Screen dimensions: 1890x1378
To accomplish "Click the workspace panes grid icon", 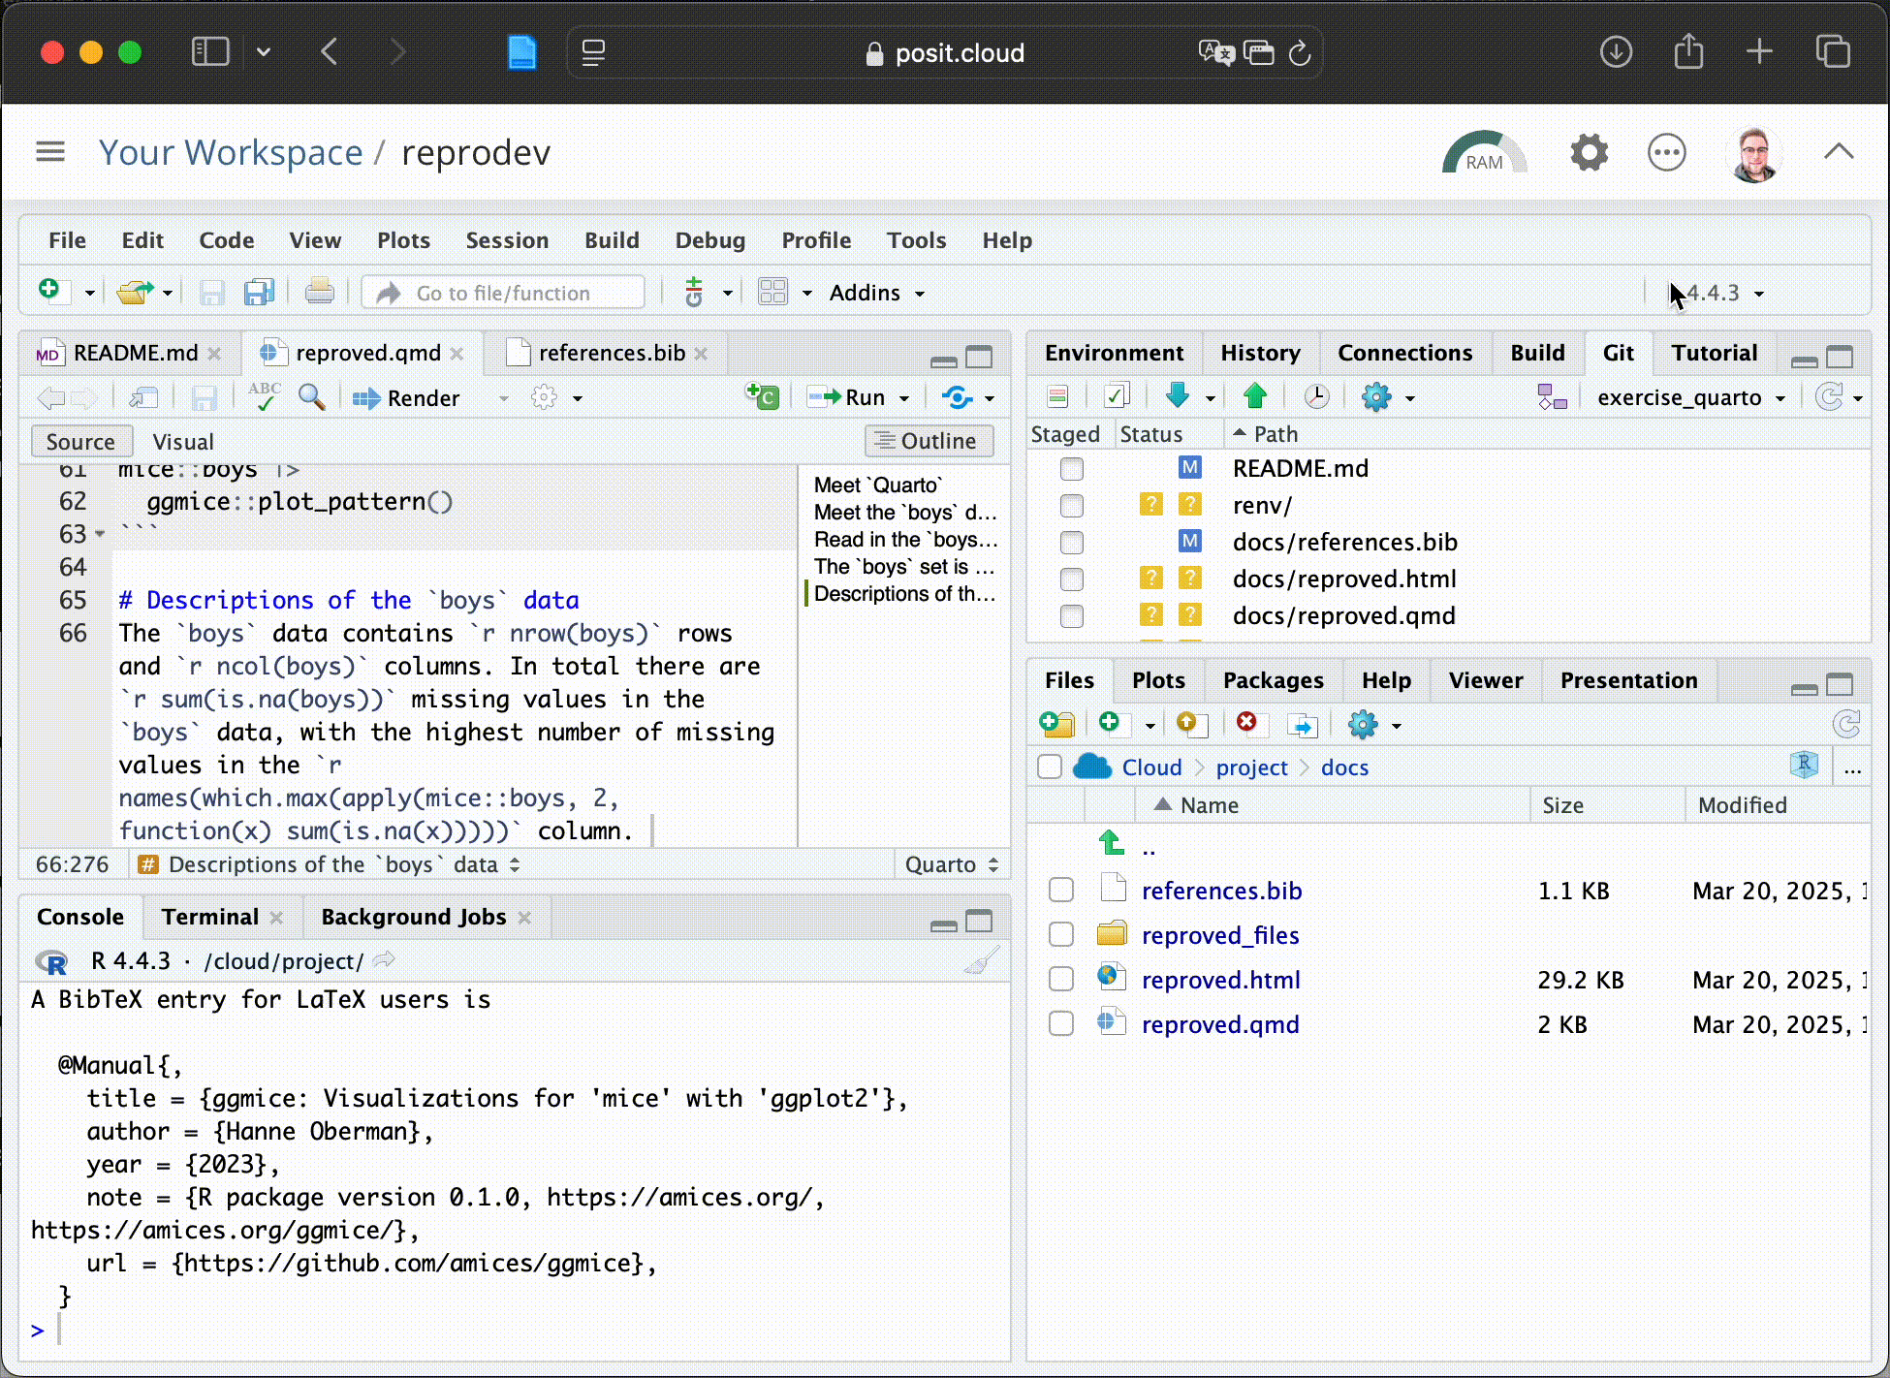I will coord(772,292).
